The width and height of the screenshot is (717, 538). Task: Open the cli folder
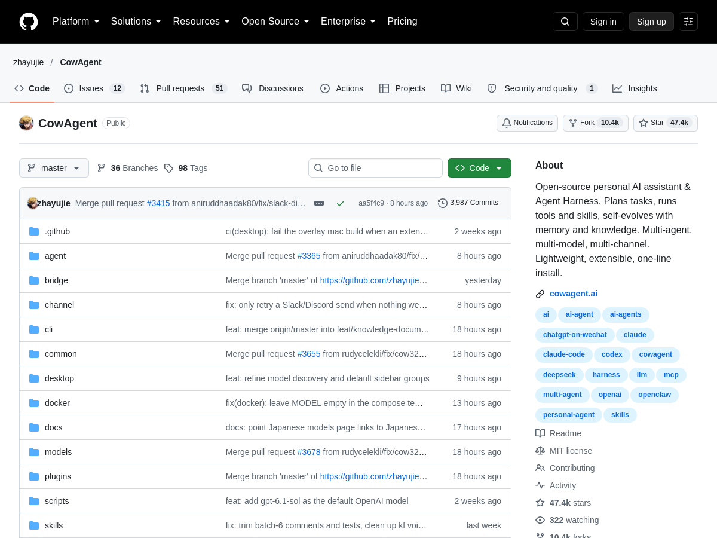(48, 329)
